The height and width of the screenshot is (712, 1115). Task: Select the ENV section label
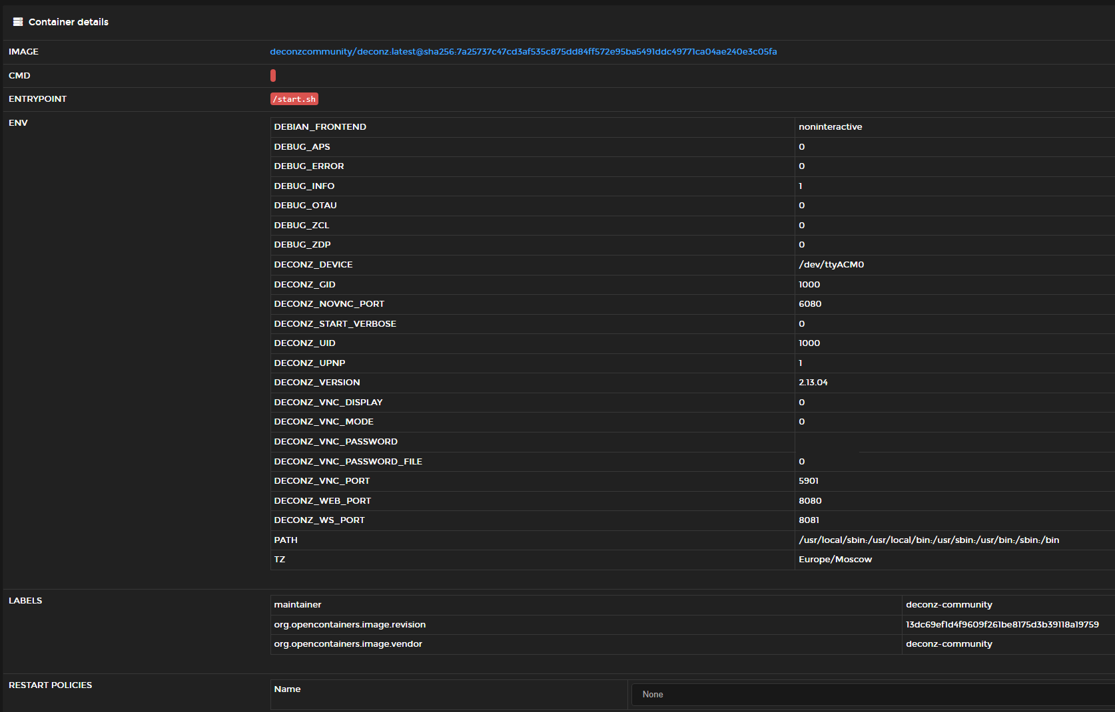(18, 123)
